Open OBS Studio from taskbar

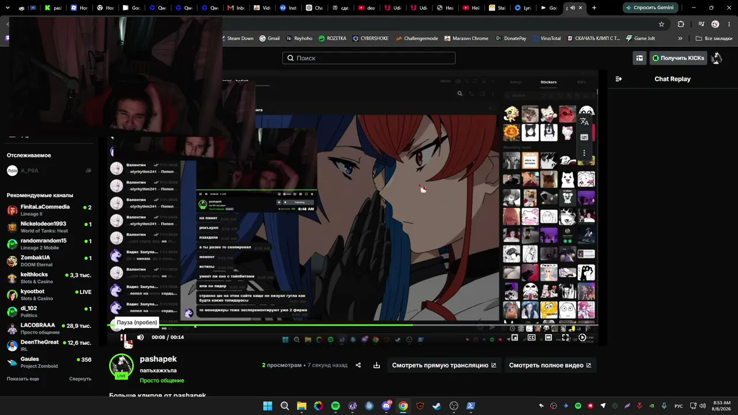(x=454, y=406)
